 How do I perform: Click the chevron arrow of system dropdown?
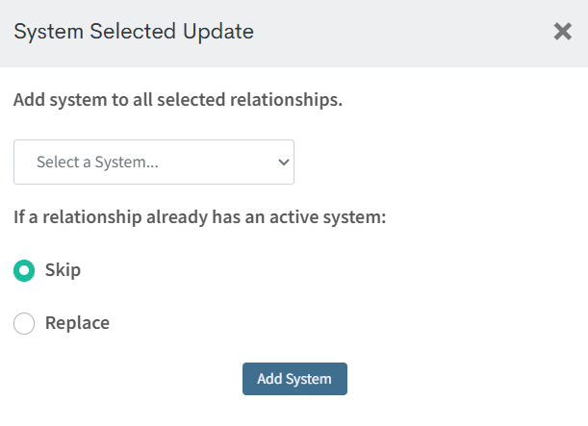point(283,163)
